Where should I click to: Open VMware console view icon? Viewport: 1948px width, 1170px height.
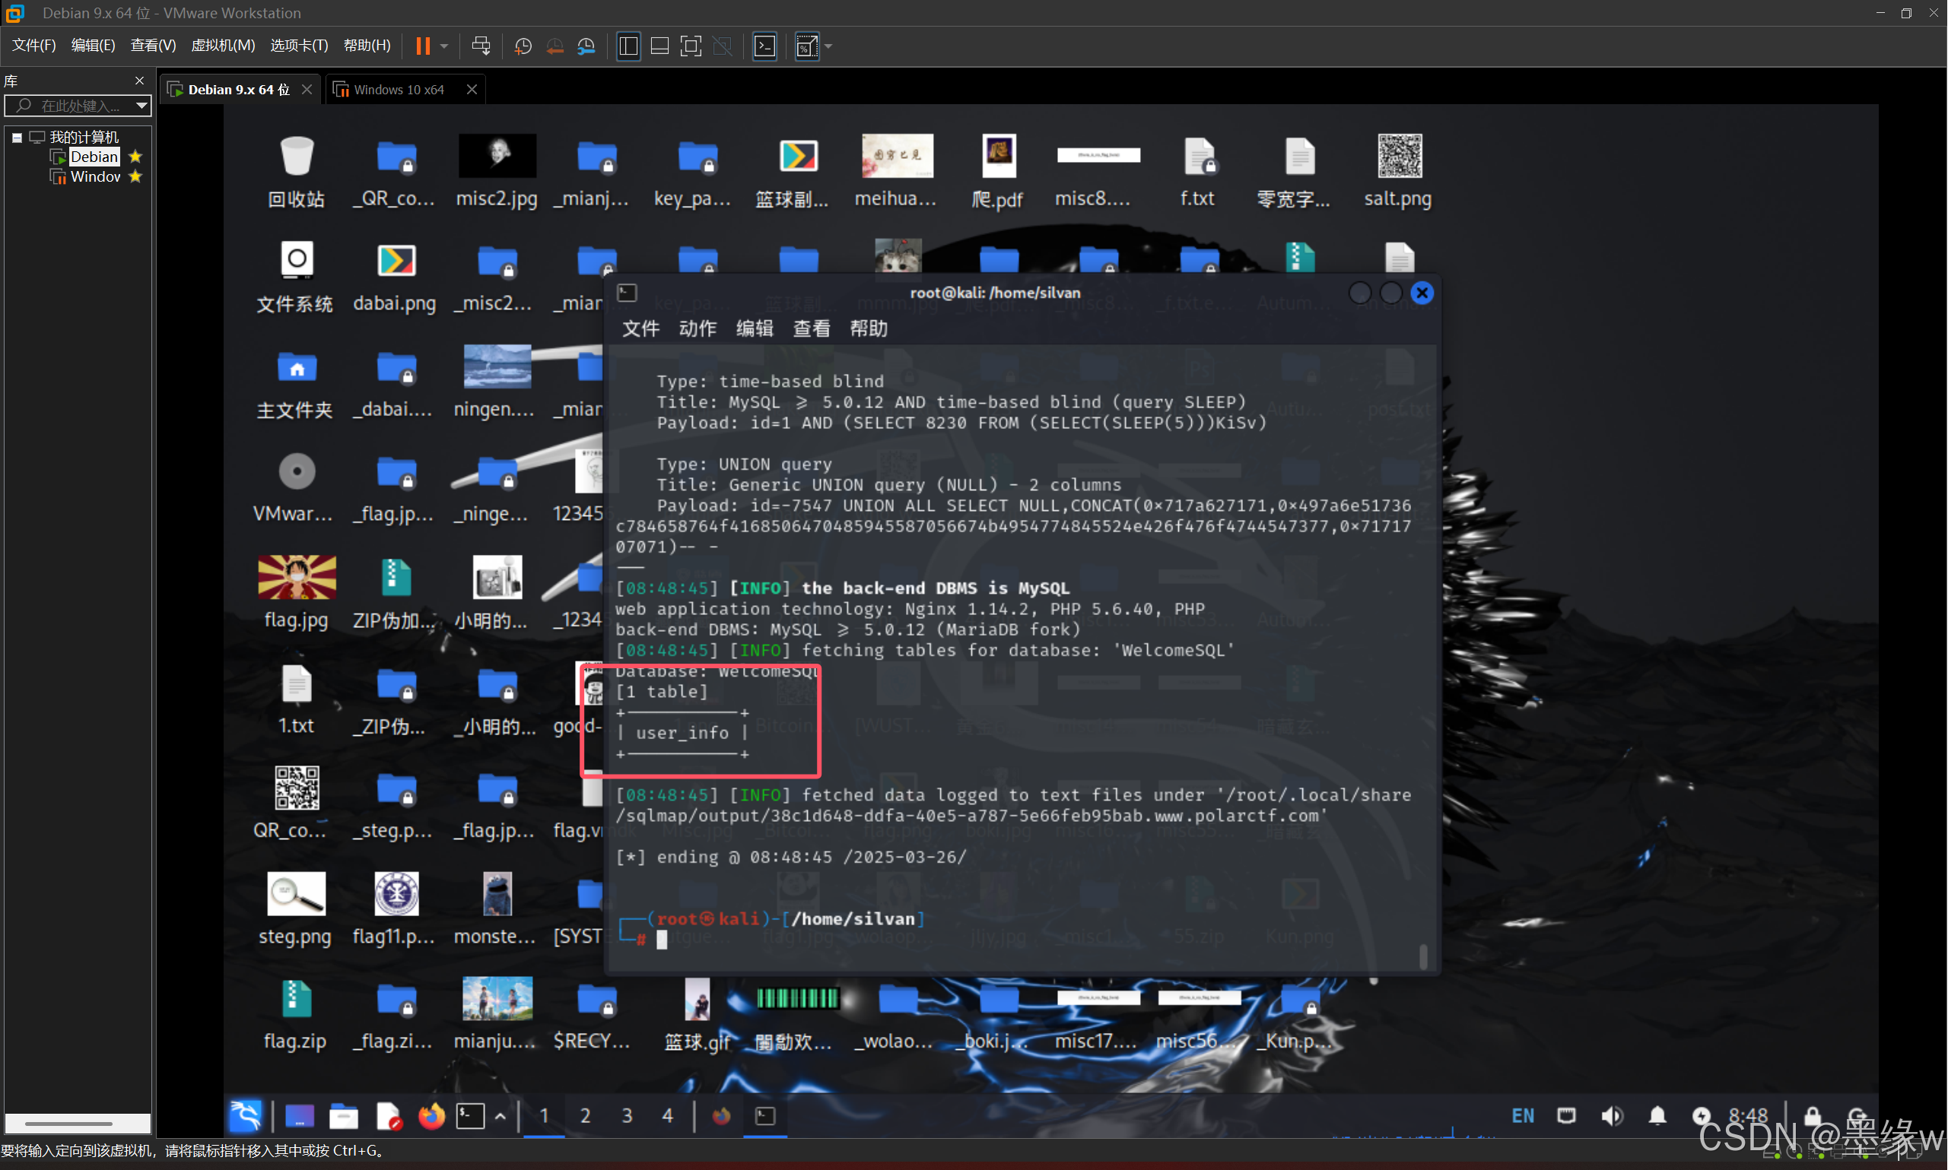(x=764, y=46)
